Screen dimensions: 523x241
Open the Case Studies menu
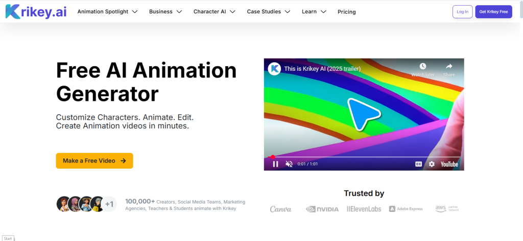(x=269, y=12)
